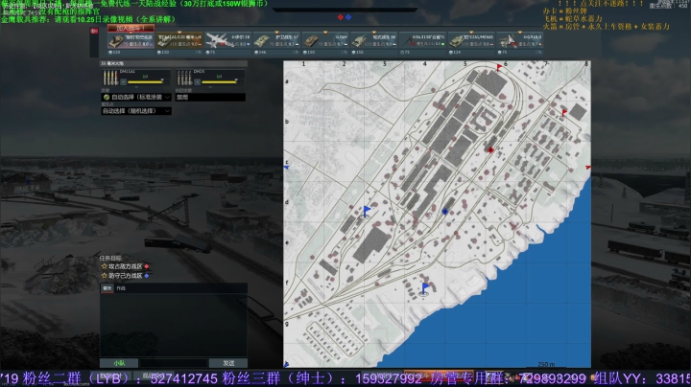Select the vehicle card costing 124 points
The width and height of the screenshot is (691, 387).
tap(470, 41)
